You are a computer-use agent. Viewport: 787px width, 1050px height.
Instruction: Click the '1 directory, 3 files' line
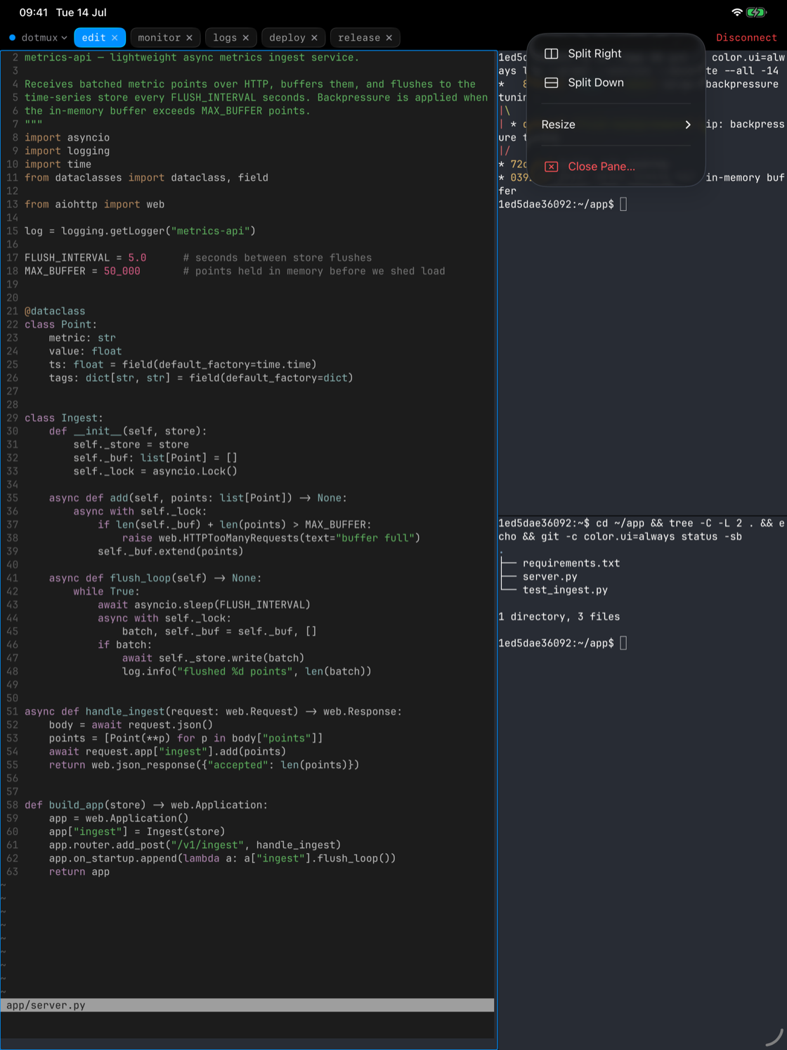pyautogui.click(x=559, y=617)
